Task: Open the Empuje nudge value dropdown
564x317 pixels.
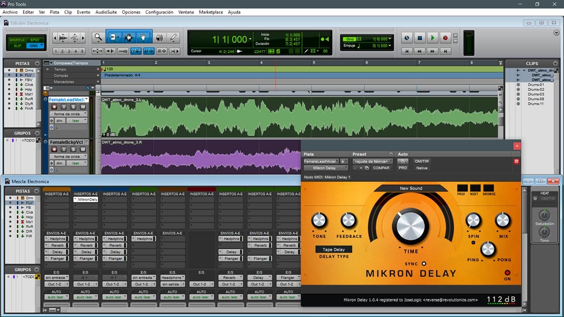Action: pyautogui.click(x=390, y=46)
